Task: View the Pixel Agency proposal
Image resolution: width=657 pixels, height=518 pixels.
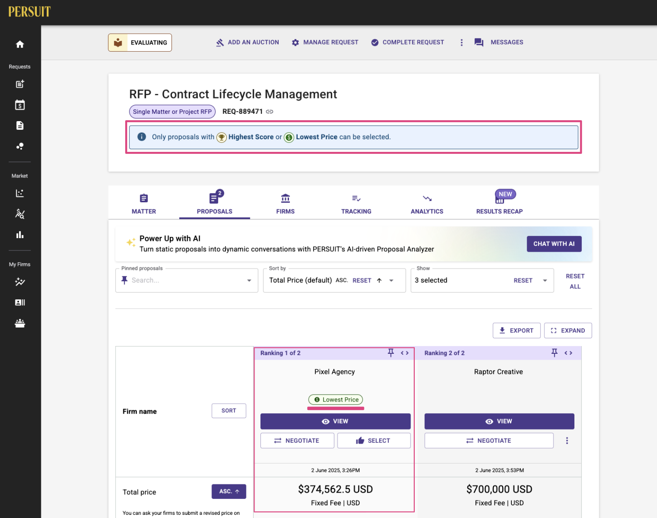Action: click(335, 421)
